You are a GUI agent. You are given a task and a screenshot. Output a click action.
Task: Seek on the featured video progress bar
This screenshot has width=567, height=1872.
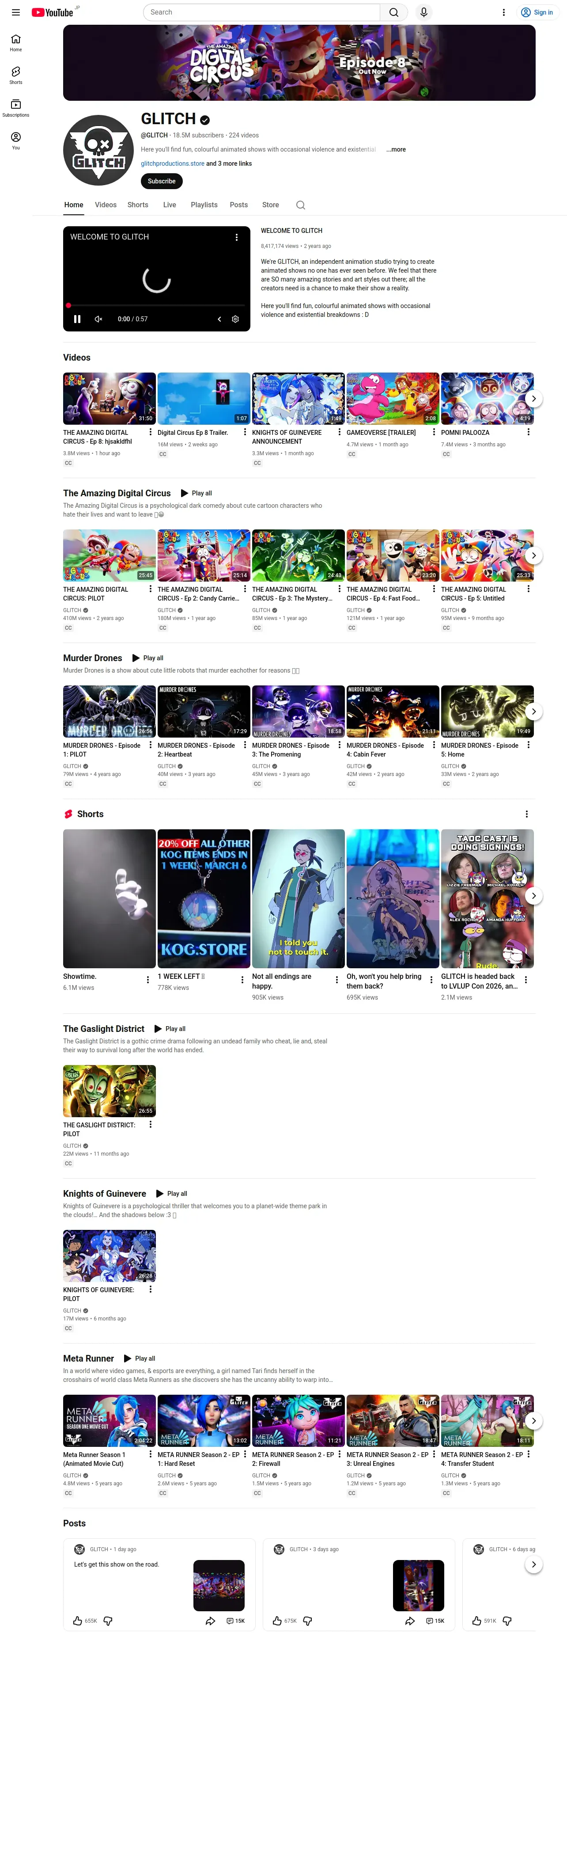(157, 305)
